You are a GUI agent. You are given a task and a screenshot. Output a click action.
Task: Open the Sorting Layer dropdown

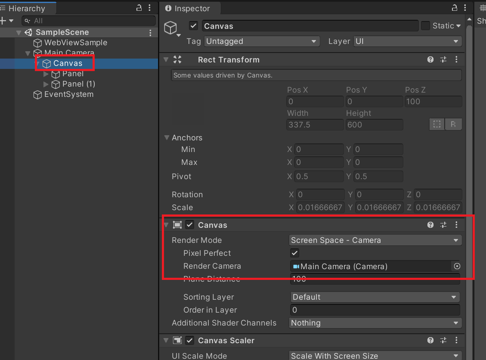pos(375,297)
